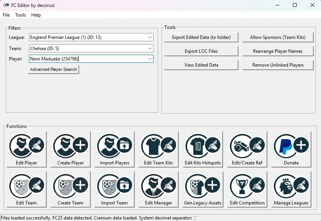Click Gen.Legacy Assets icon

pos(203,189)
